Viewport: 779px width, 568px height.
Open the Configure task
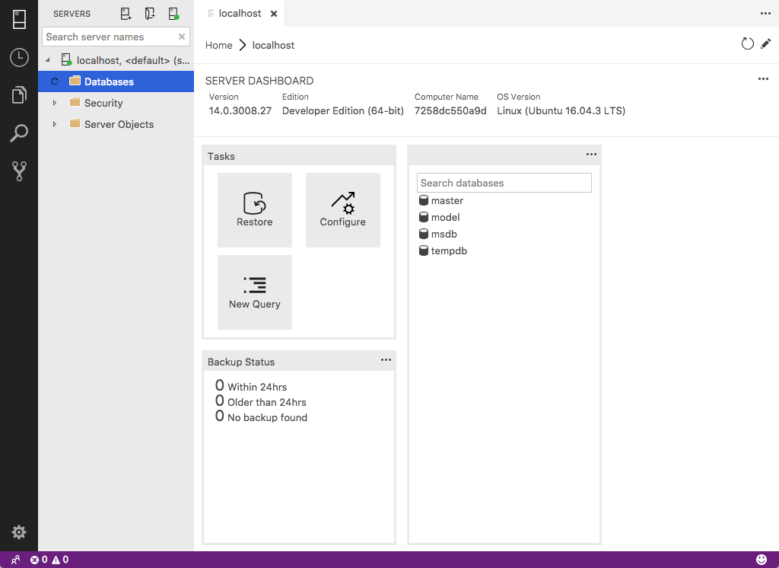pyautogui.click(x=342, y=210)
